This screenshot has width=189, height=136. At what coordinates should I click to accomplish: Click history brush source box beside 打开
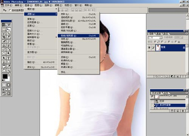pos(152,101)
